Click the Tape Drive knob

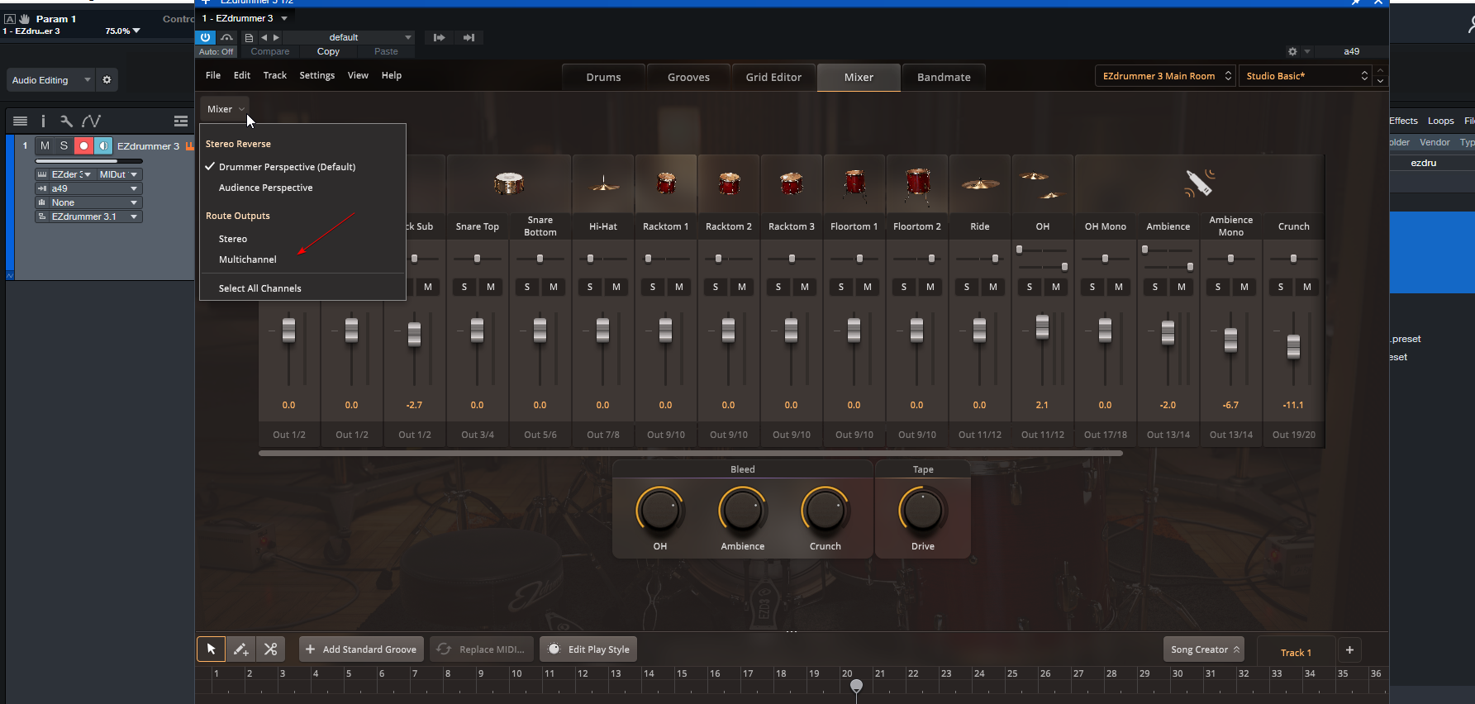[922, 511]
